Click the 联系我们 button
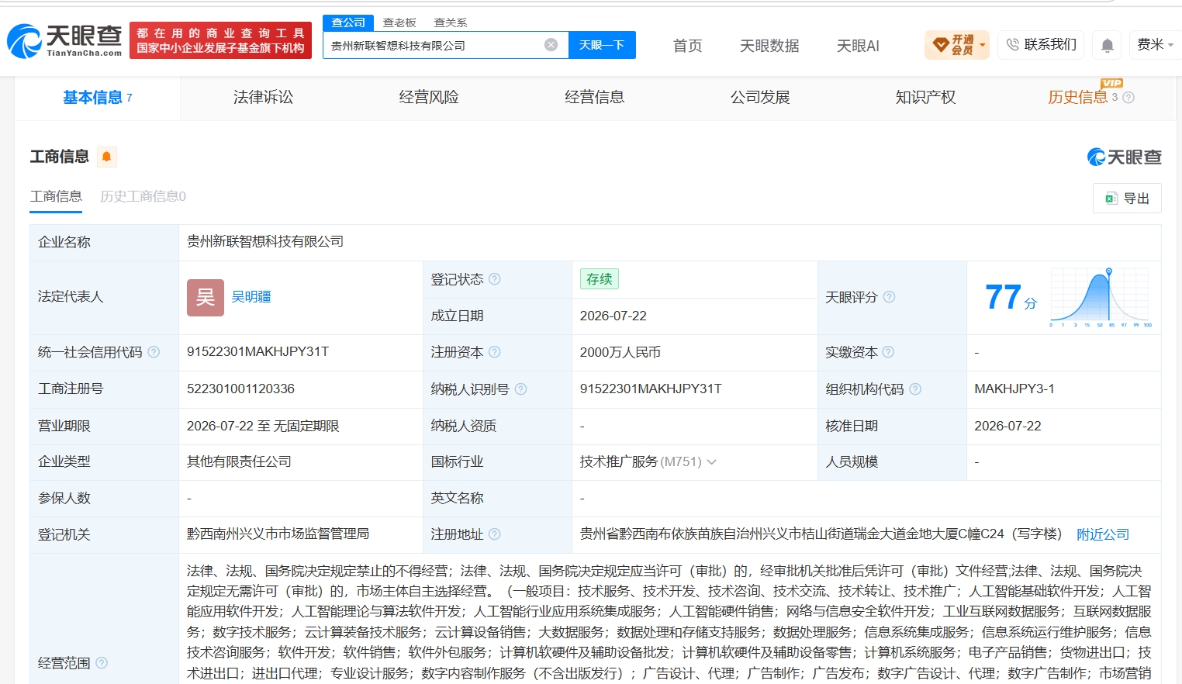 [1042, 45]
